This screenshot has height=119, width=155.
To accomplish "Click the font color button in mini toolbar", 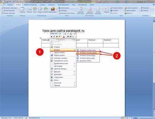I will [x=64, y=37].
